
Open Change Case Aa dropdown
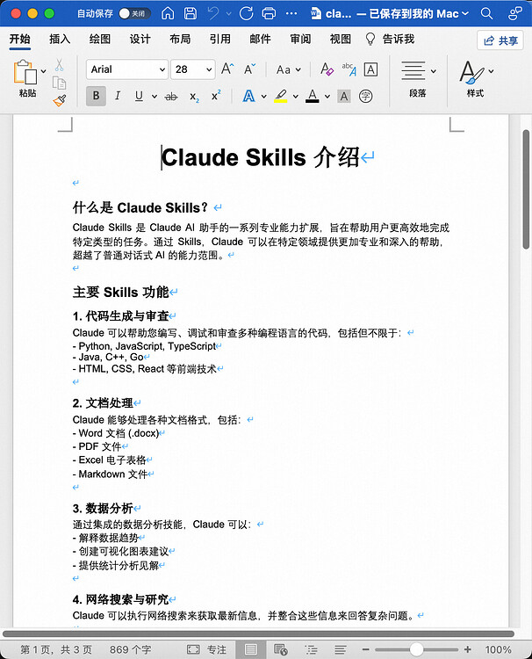pyautogui.click(x=289, y=69)
